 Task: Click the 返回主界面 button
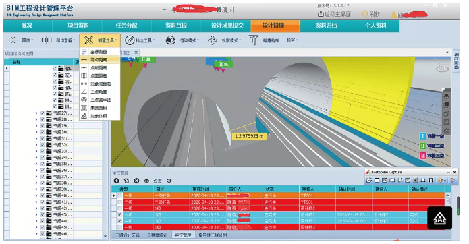pos(334,14)
